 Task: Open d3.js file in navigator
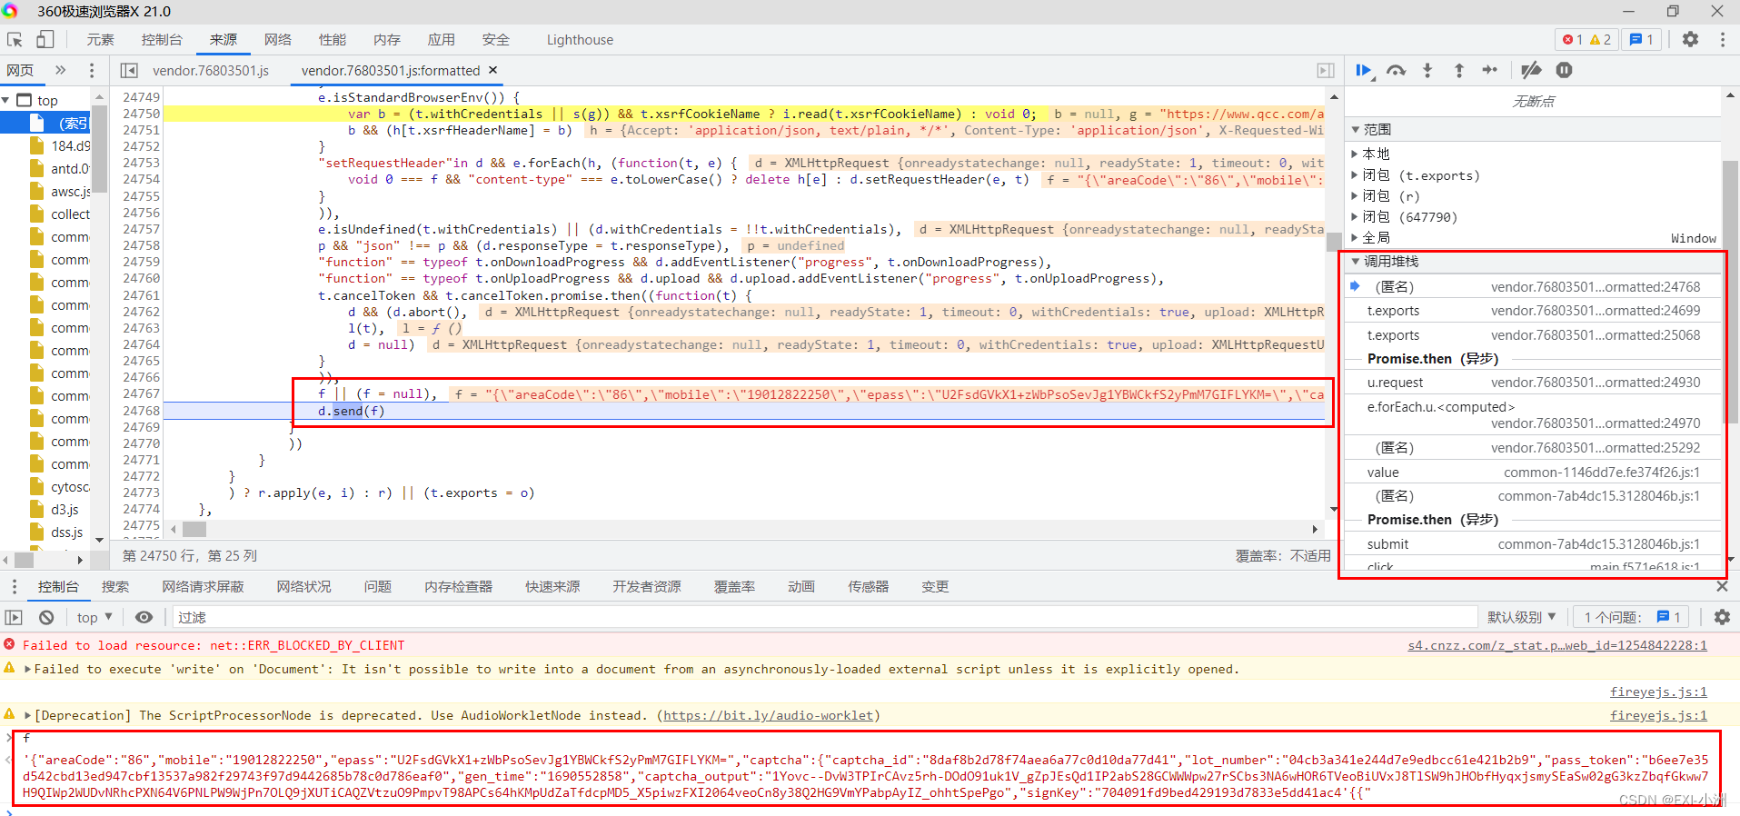tap(65, 510)
